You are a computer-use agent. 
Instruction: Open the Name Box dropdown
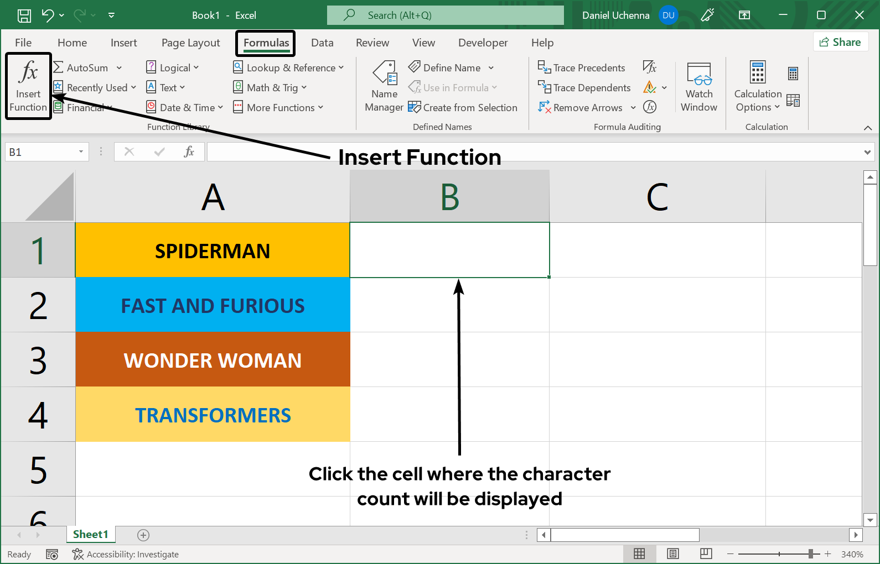tap(81, 152)
